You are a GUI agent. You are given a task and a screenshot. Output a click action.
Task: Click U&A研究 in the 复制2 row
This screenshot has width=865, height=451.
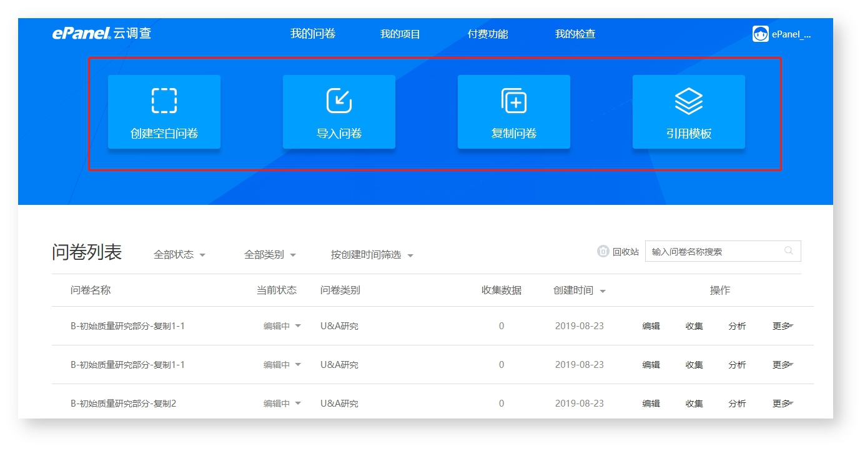pyautogui.click(x=339, y=404)
